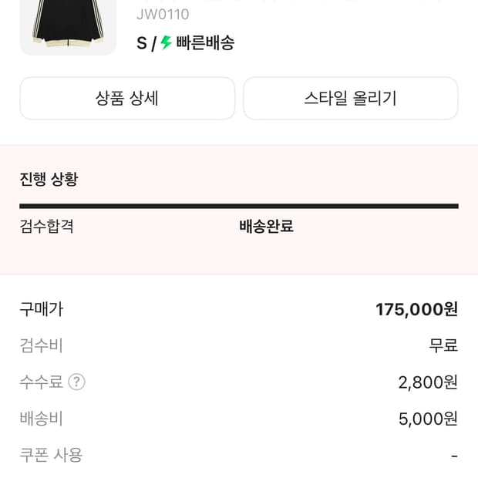
Task: Select the 검수합격 status step
Action: coord(46,227)
